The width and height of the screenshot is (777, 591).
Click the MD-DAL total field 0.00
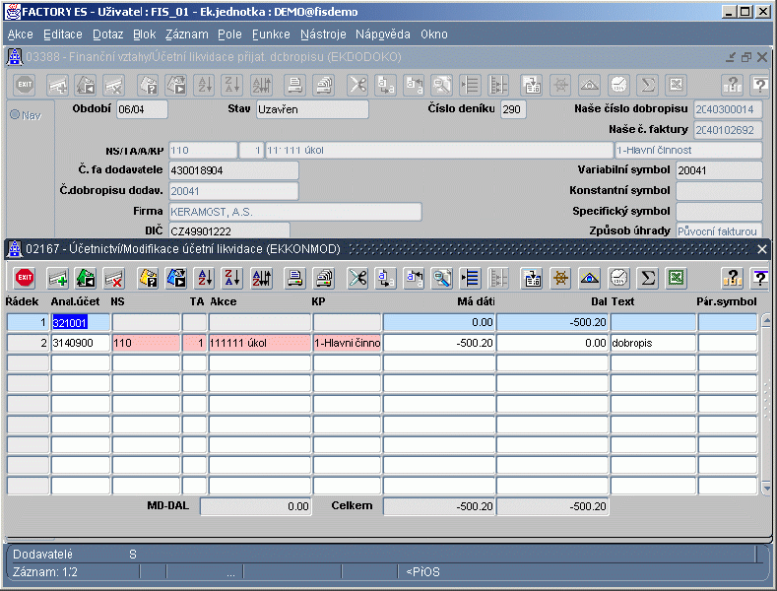coord(256,506)
